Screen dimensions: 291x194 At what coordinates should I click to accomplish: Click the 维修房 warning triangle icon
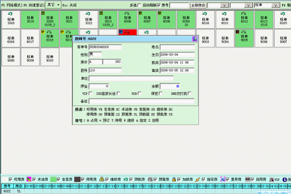[101, 179]
